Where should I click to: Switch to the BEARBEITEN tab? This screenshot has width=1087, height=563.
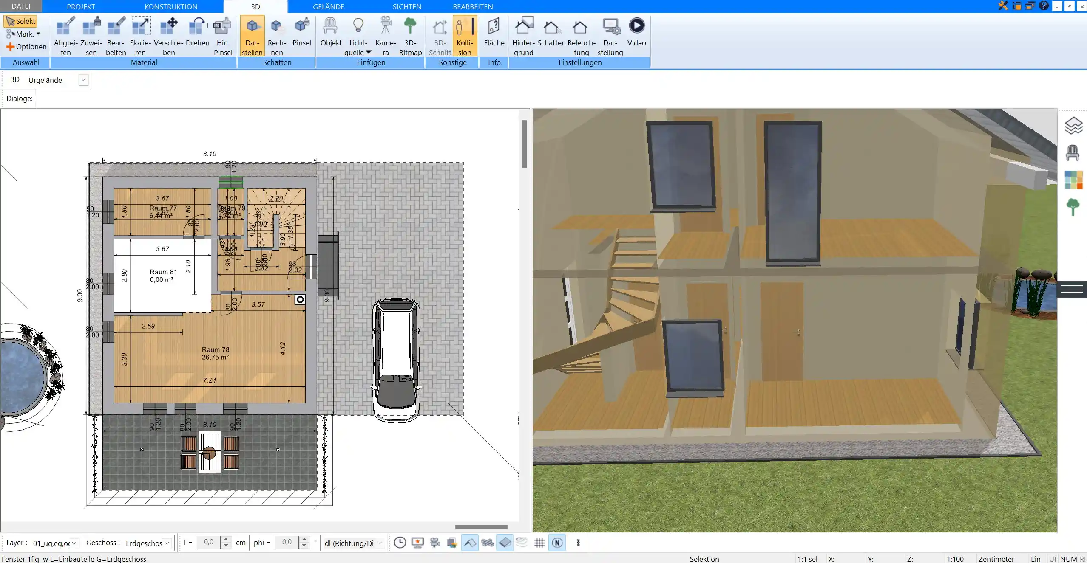coord(473,7)
